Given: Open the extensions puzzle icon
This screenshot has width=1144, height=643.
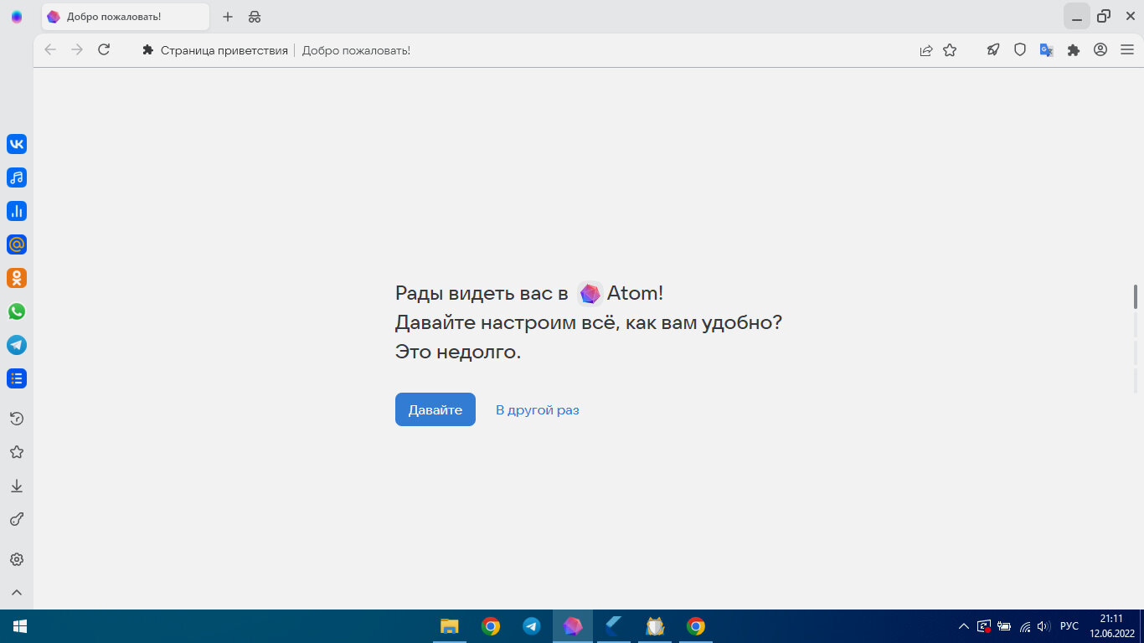Looking at the screenshot, I should tap(1074, 50).
